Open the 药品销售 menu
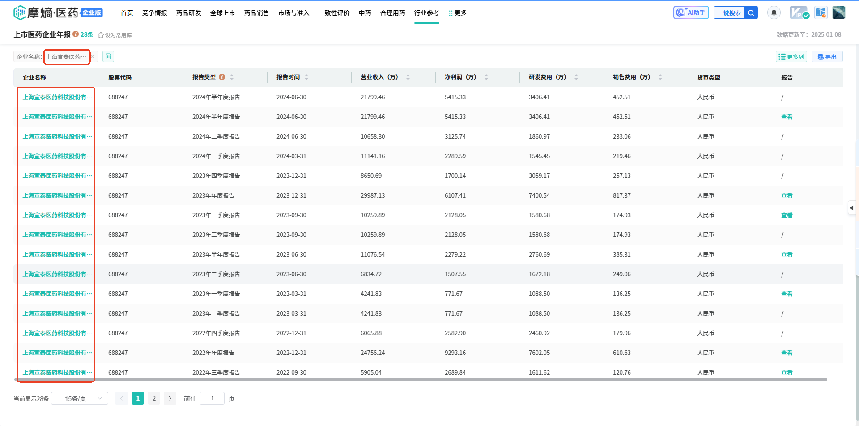859x426 pixels. click(x=257, y=13)
